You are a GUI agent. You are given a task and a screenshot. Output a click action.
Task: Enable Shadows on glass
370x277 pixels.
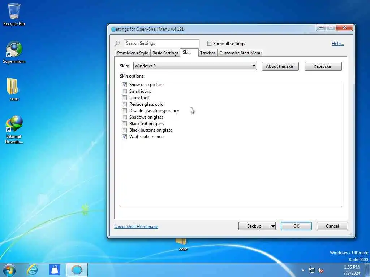point(125,117)
